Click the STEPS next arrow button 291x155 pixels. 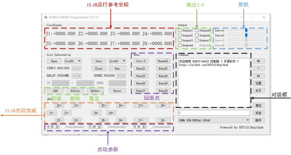79,68
